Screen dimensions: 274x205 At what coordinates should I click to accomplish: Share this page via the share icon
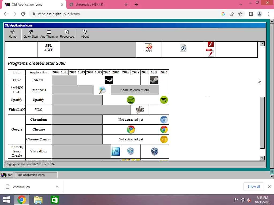click(232, 14)
